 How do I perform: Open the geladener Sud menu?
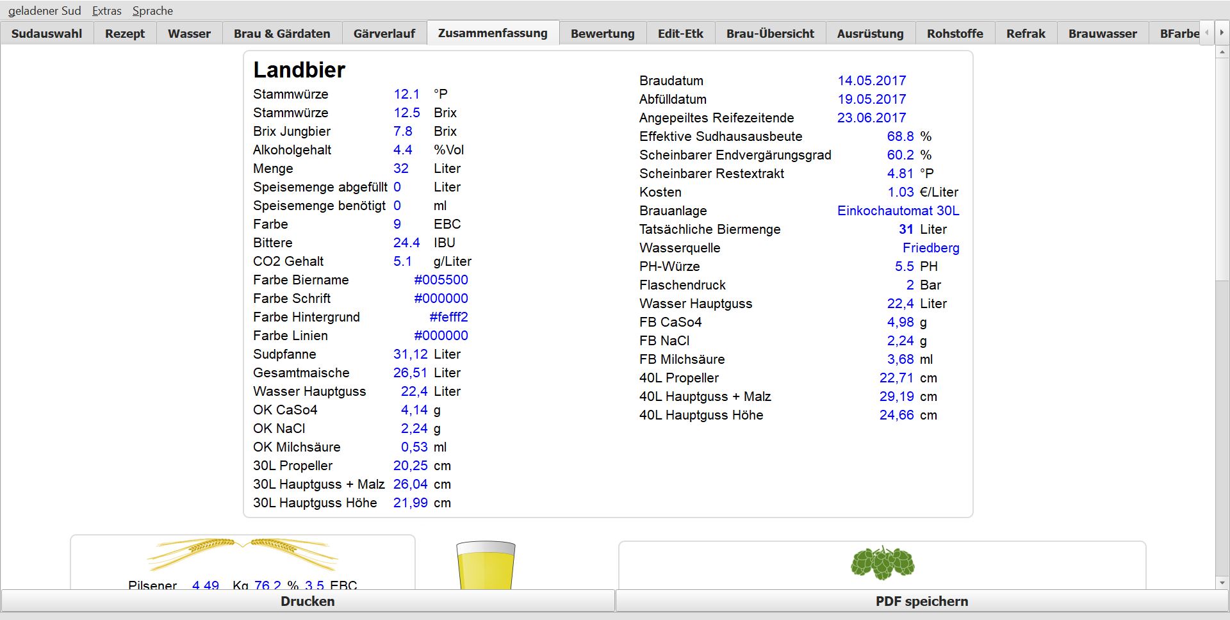point(44,11)
